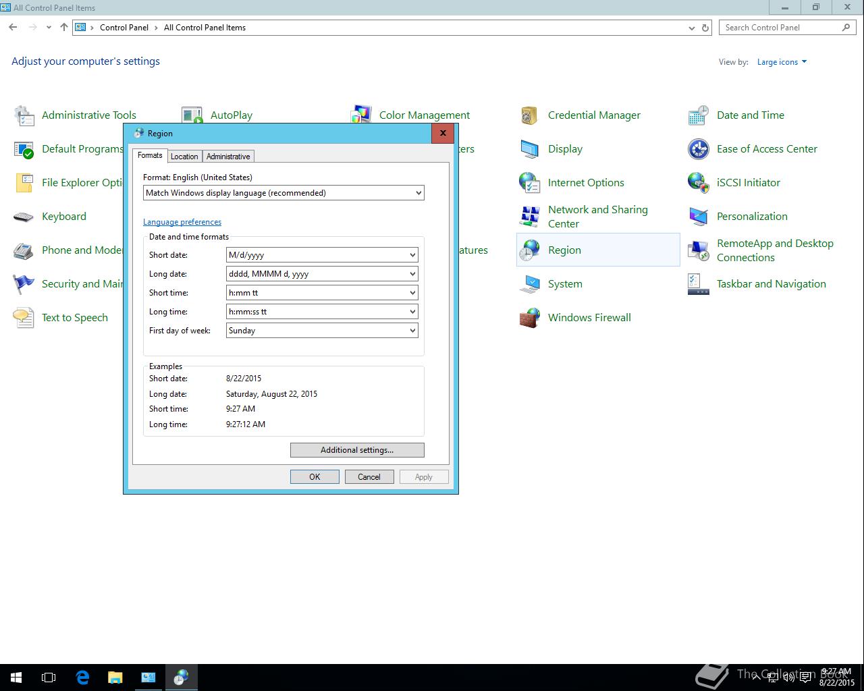Open Phone and Modem icon
864x691 pixels.
tap(24, 250)
